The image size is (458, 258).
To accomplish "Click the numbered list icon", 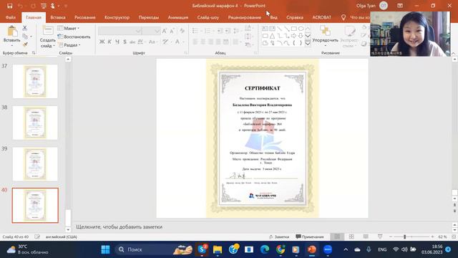I will pyautogui.click(x=208, y=31).
